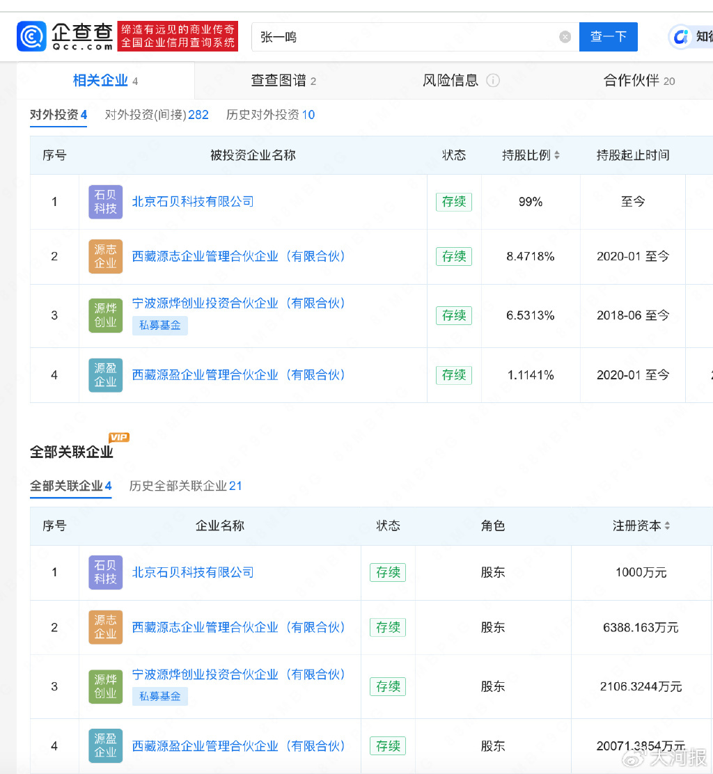Image resolution: width=713 pixels, height=774 pixels.
Task: Click 源烨创业 logo in investment table
Action: [106, 315]
